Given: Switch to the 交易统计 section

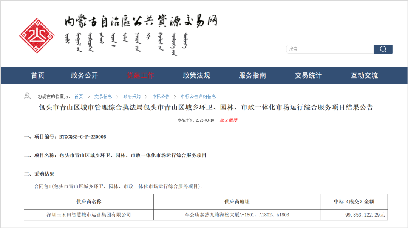Looking at the screenshot, I should tap(308, 75).
